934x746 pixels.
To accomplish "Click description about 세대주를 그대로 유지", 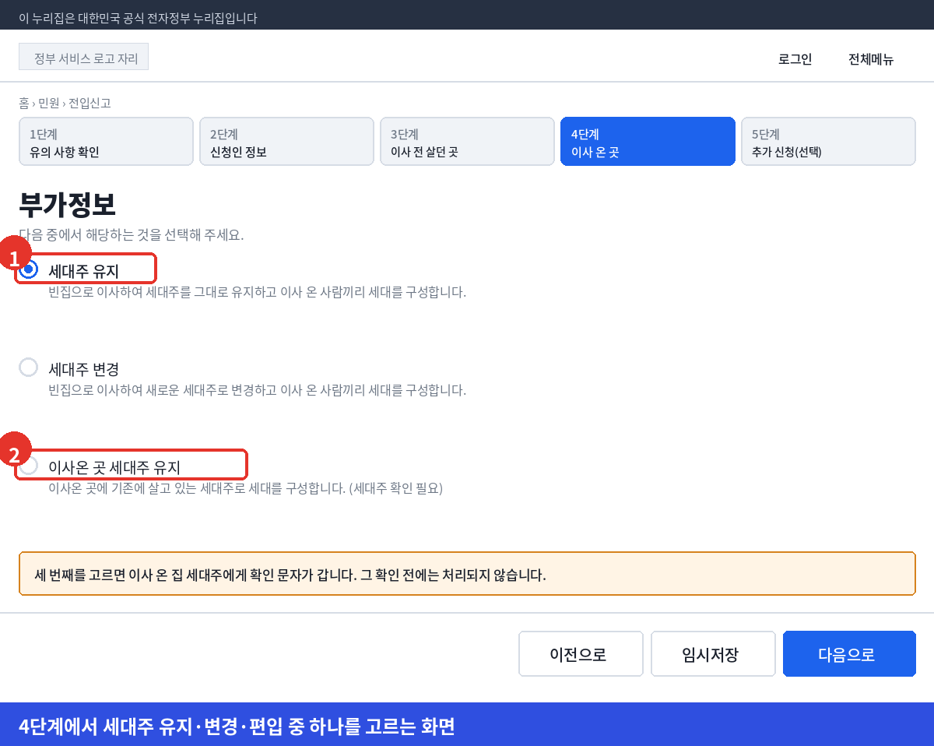I will (257, 292).
